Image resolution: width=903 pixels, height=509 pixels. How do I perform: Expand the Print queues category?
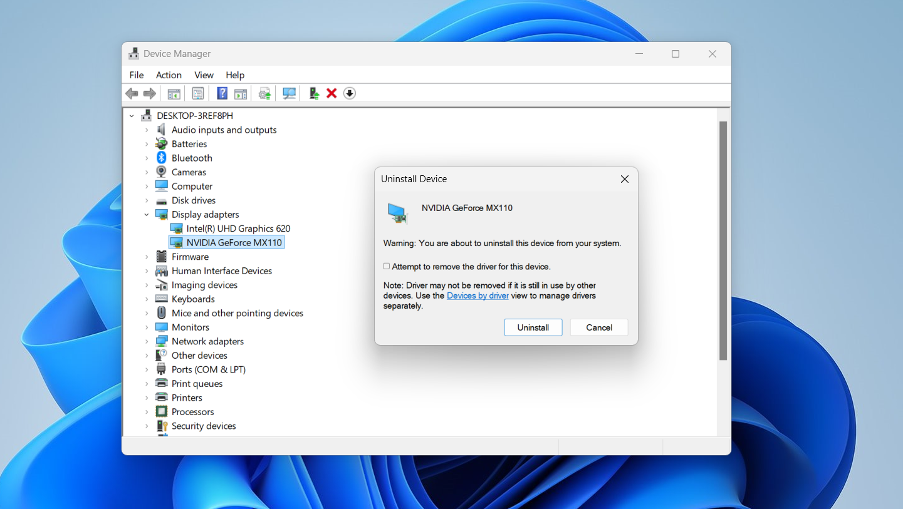click(147, 384)
